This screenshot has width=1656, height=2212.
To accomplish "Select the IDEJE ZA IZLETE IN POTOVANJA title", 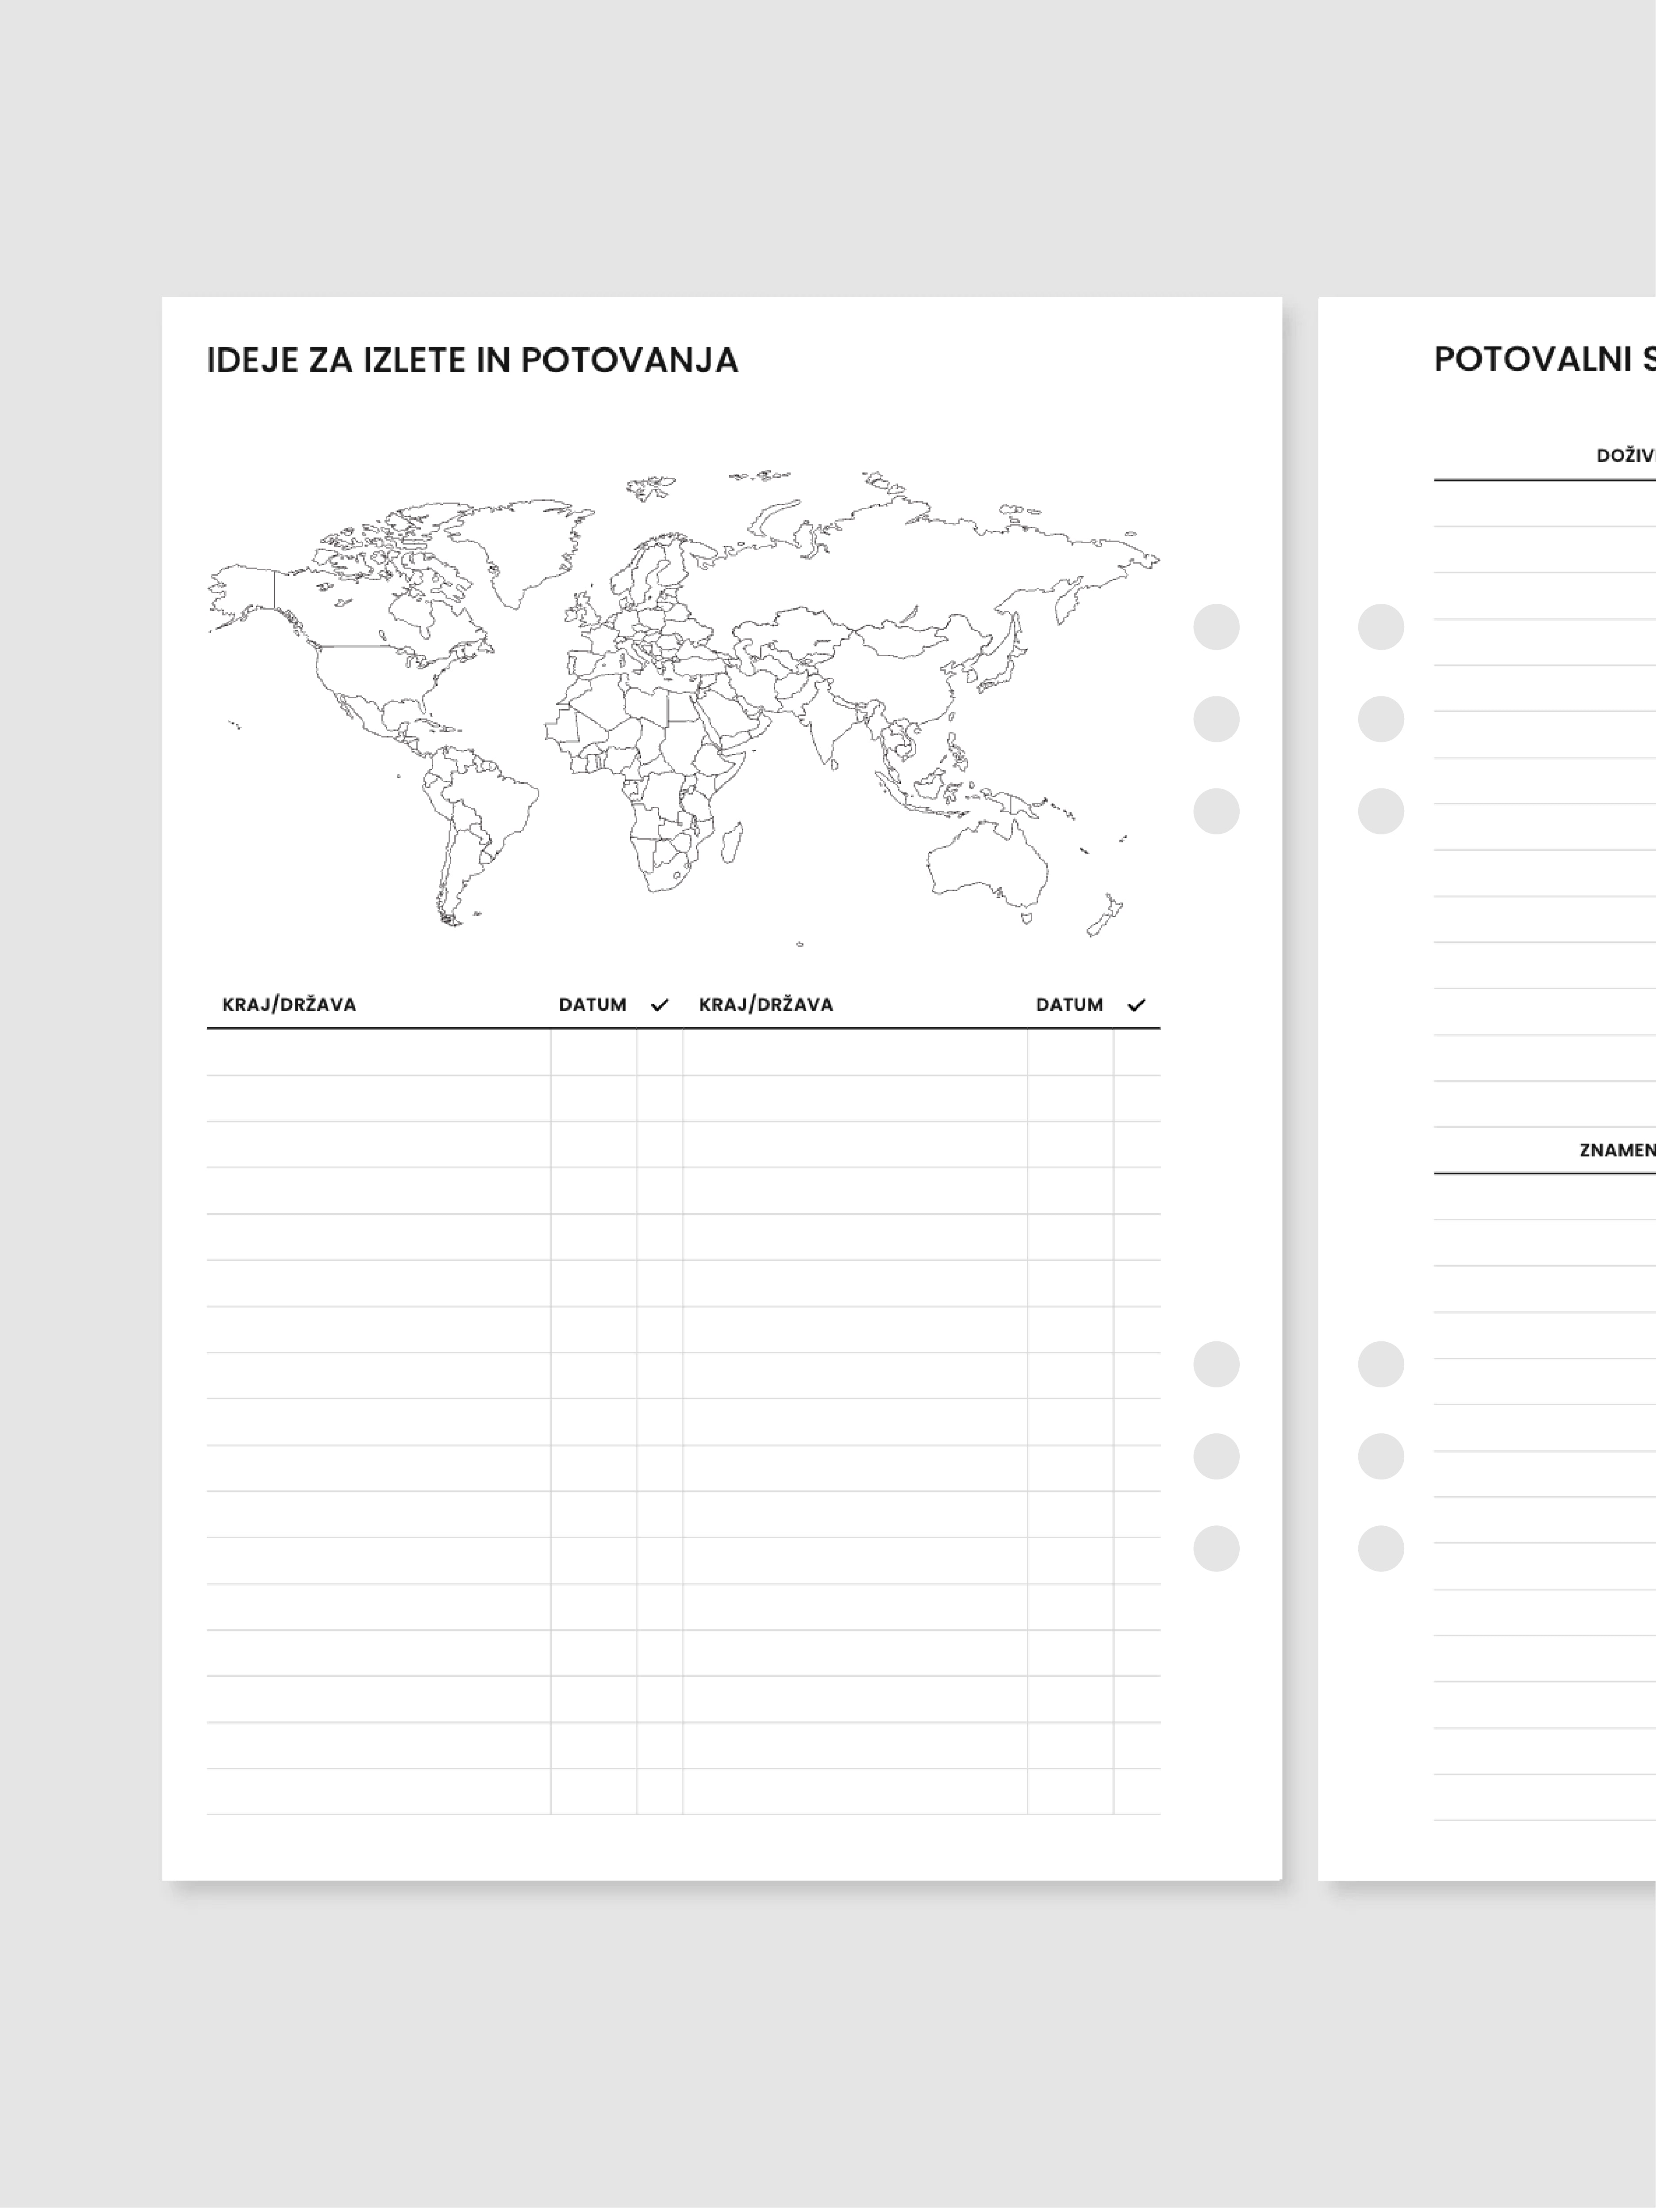I will (x=472, y=361).
